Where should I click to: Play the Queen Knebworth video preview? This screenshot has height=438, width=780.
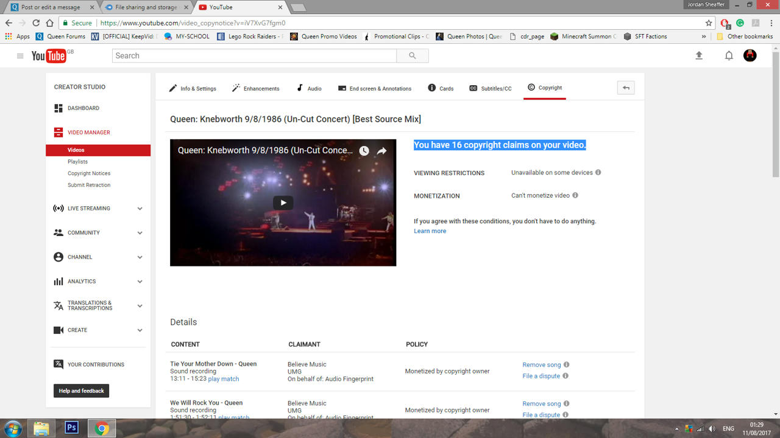click(283, 203)
